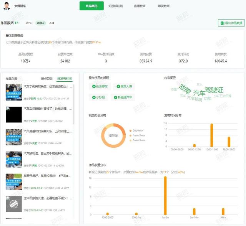Click the 小妙招 topic tag

pos(98,97)
